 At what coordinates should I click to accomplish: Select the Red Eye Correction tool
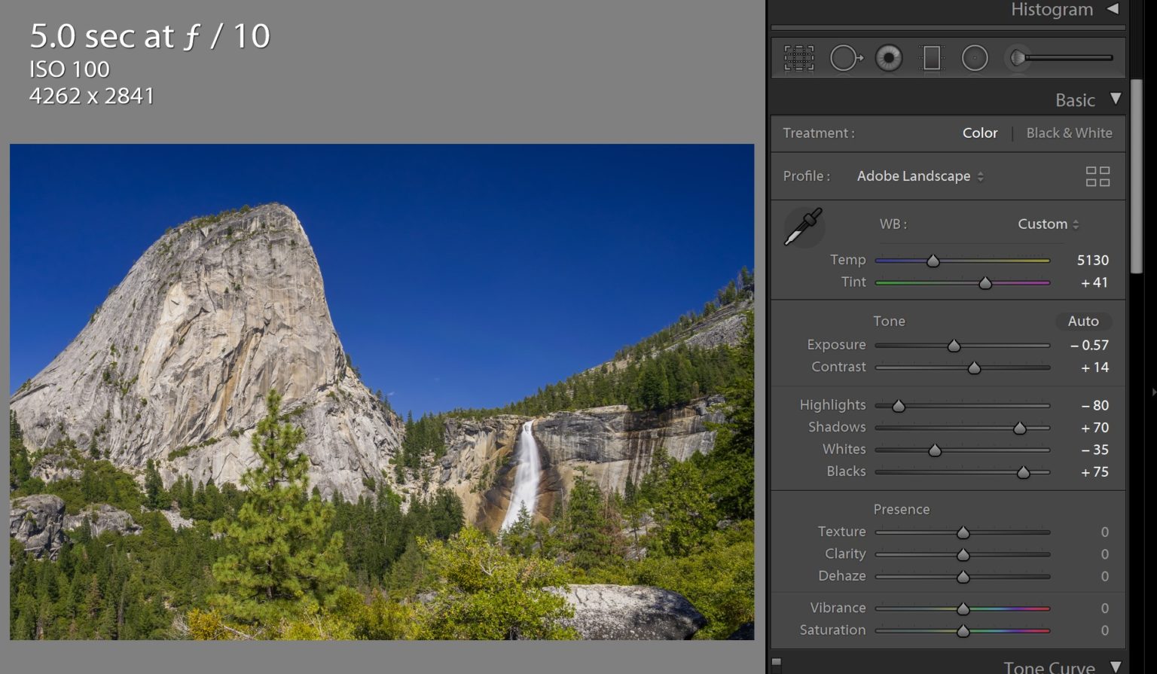point(890,57)
